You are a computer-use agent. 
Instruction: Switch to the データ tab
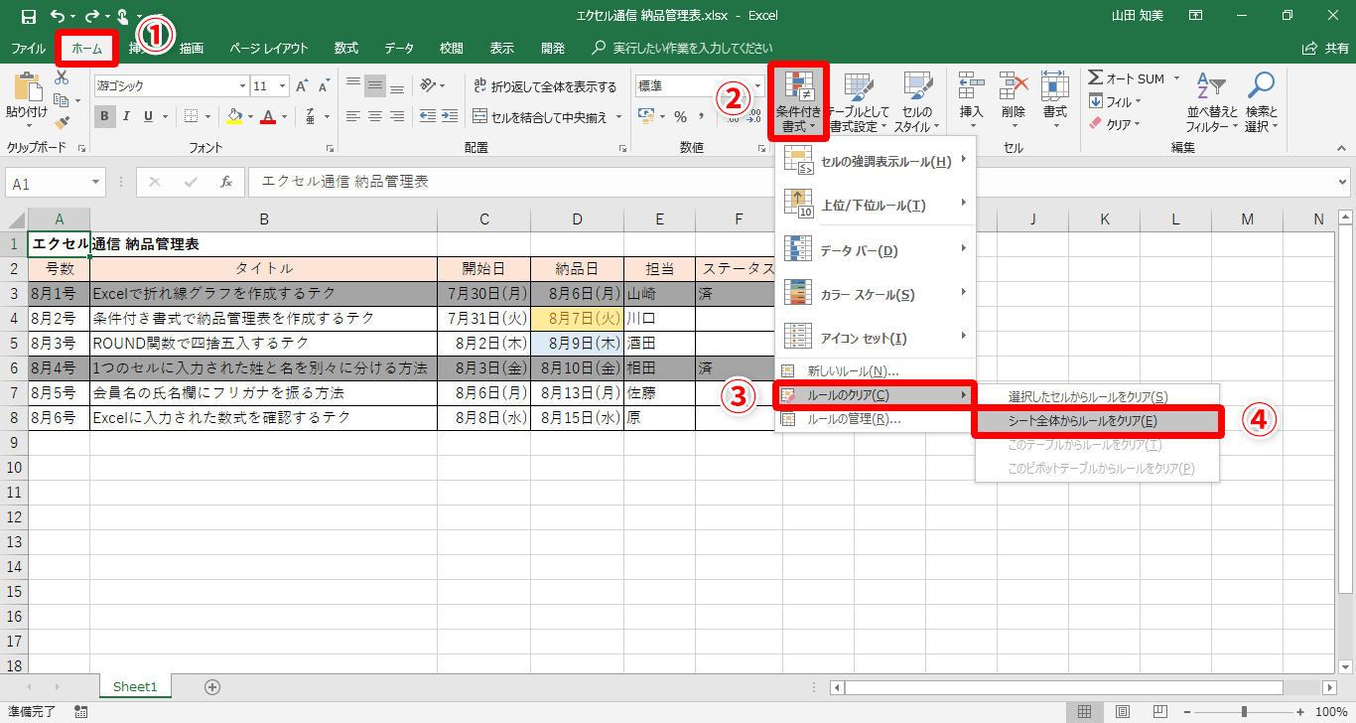(x=399, y=48)
